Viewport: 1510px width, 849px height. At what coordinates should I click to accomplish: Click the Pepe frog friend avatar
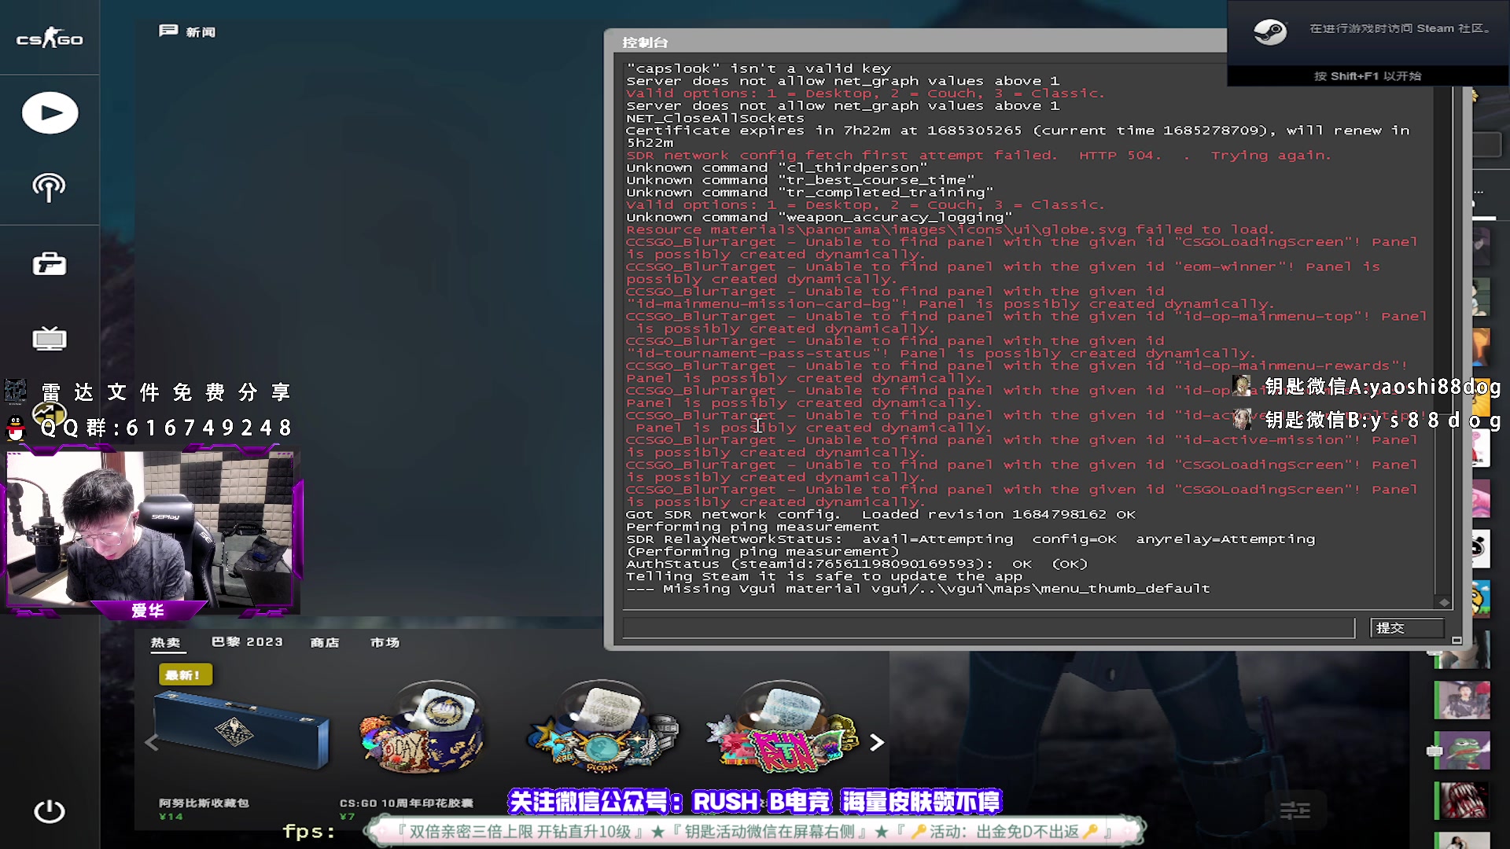(x=1462, y=750)
